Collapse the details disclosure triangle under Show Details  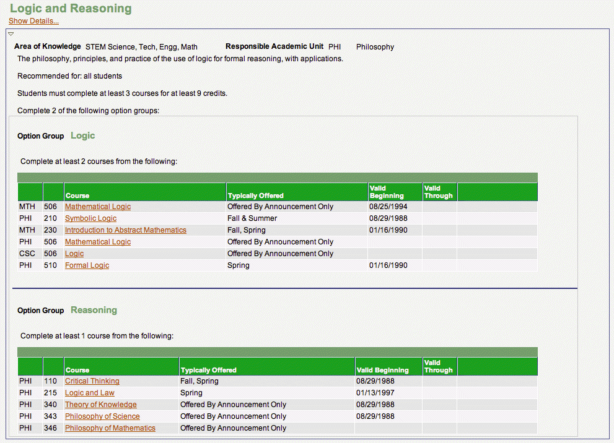[x=11, y=33]
